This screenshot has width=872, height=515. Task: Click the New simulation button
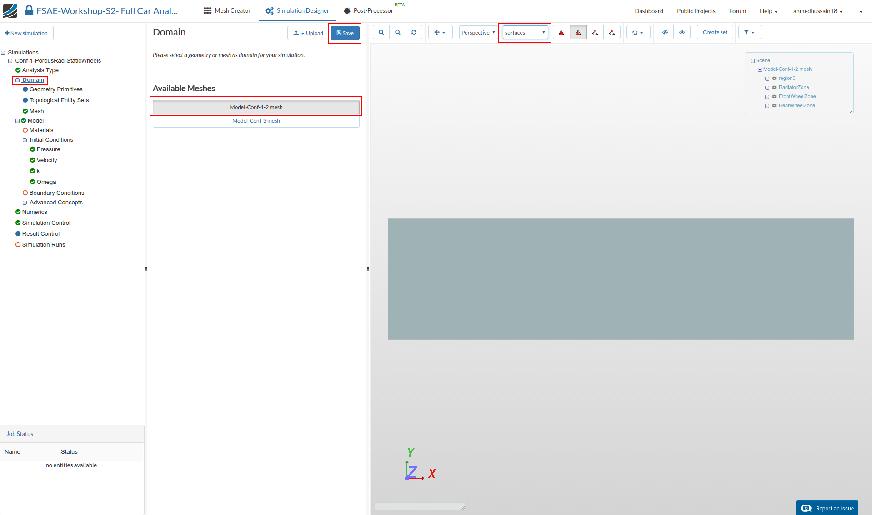coord(26,33)
